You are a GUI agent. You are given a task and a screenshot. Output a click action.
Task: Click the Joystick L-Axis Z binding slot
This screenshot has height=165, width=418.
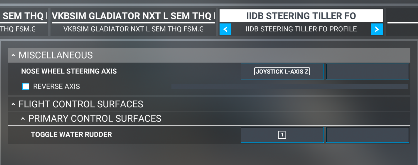click(282, 72)
